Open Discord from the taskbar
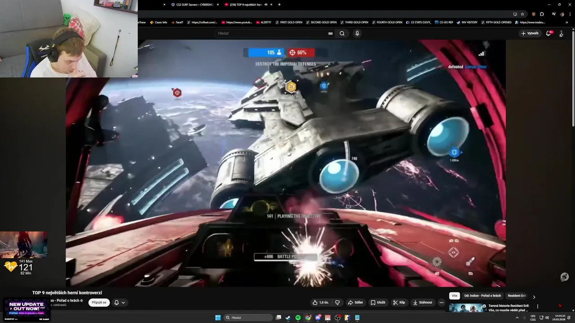Image resolution: width=575 pixels, height=323 pixels. click(x=318, y=318)
